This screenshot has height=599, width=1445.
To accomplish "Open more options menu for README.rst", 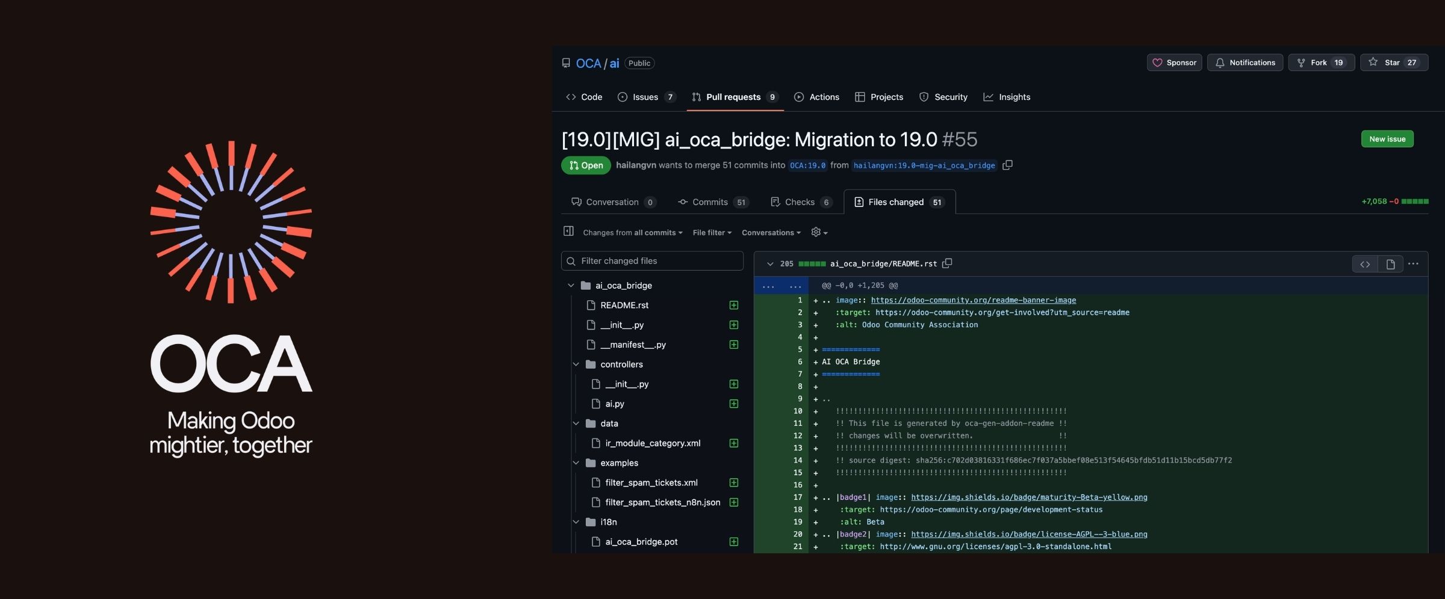I will (1413, 264).
